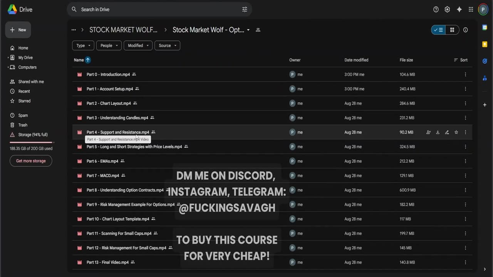This screenshot has width=493, height=277.
Task: Open the Google apps grid
Action: pos(471,10)
